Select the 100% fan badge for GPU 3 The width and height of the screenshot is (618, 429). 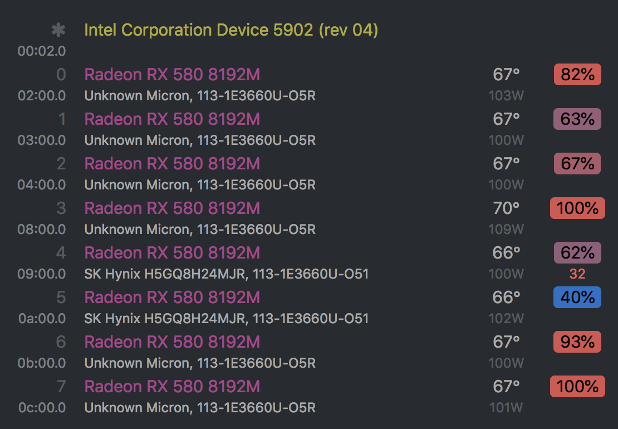coord(577,208)
